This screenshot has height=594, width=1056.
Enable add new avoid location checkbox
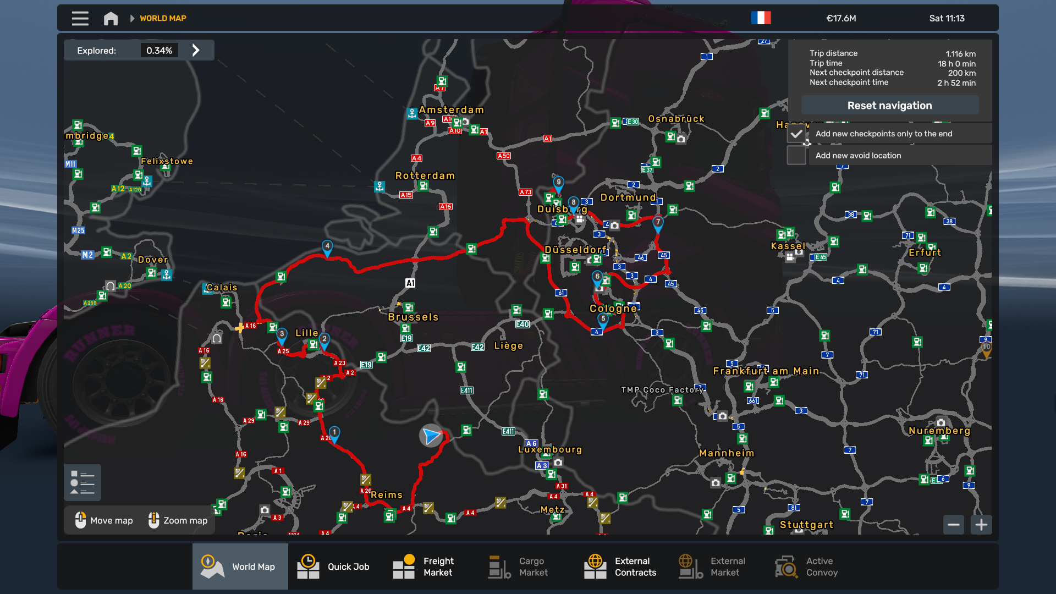tap(796, 156)
